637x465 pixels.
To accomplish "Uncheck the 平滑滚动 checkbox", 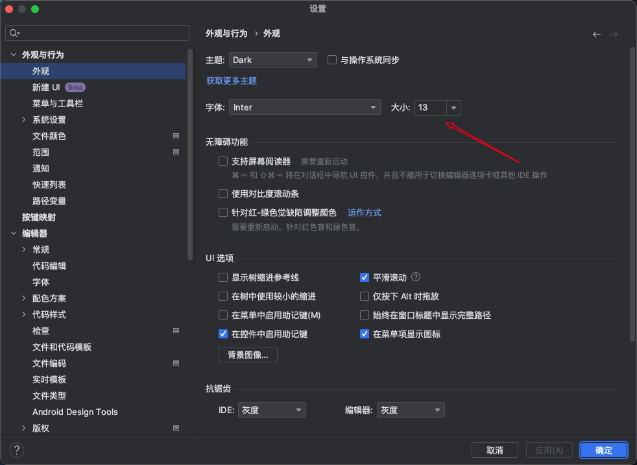I will click(365, 277).
